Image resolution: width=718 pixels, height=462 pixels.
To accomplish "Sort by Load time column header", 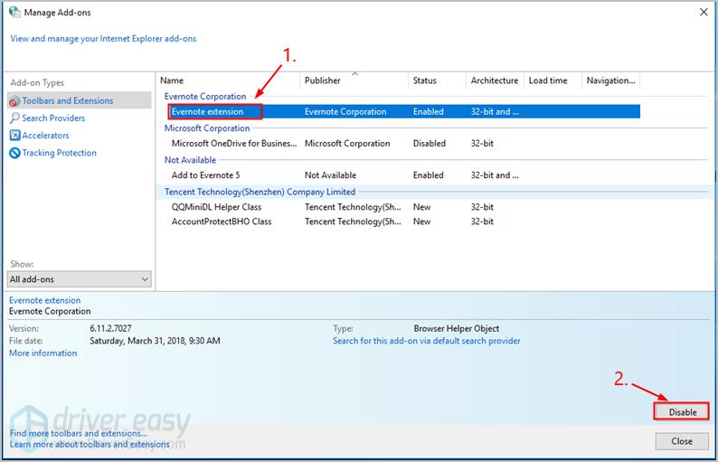I will (553, 80).
